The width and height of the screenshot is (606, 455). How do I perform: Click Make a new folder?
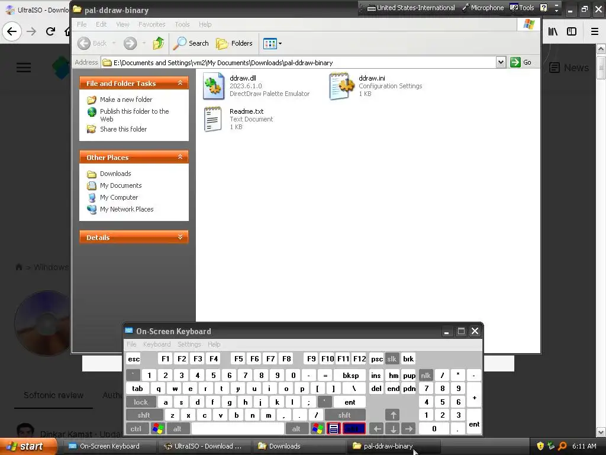click(x=126, y=100)
